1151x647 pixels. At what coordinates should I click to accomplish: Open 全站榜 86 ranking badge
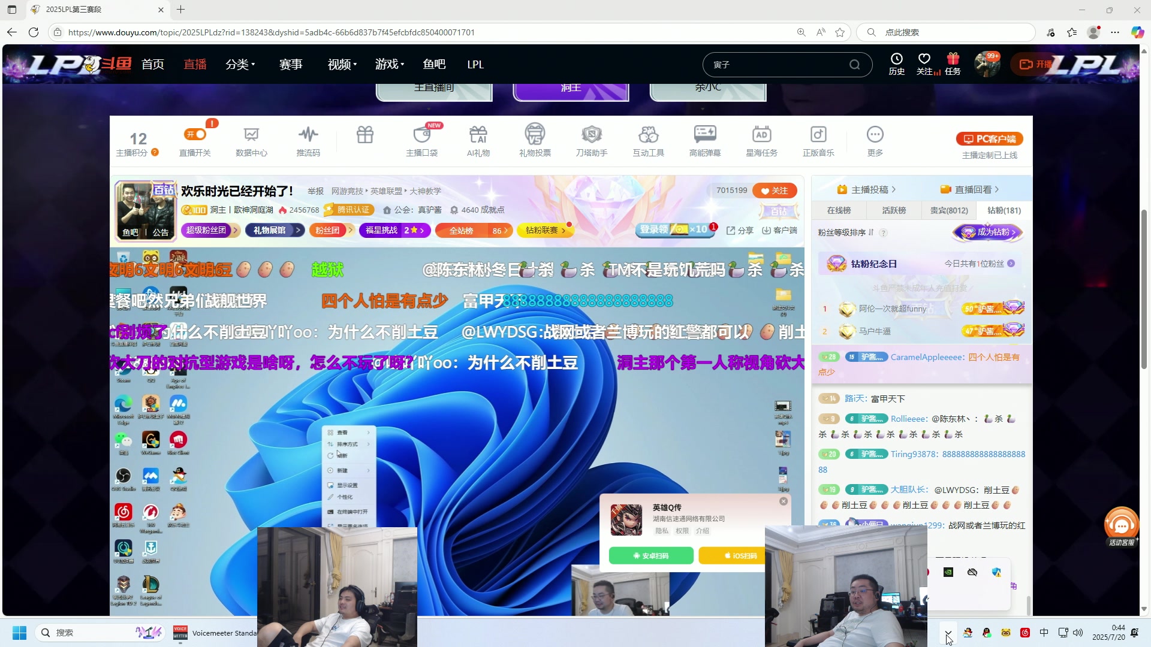click(474, 230)
